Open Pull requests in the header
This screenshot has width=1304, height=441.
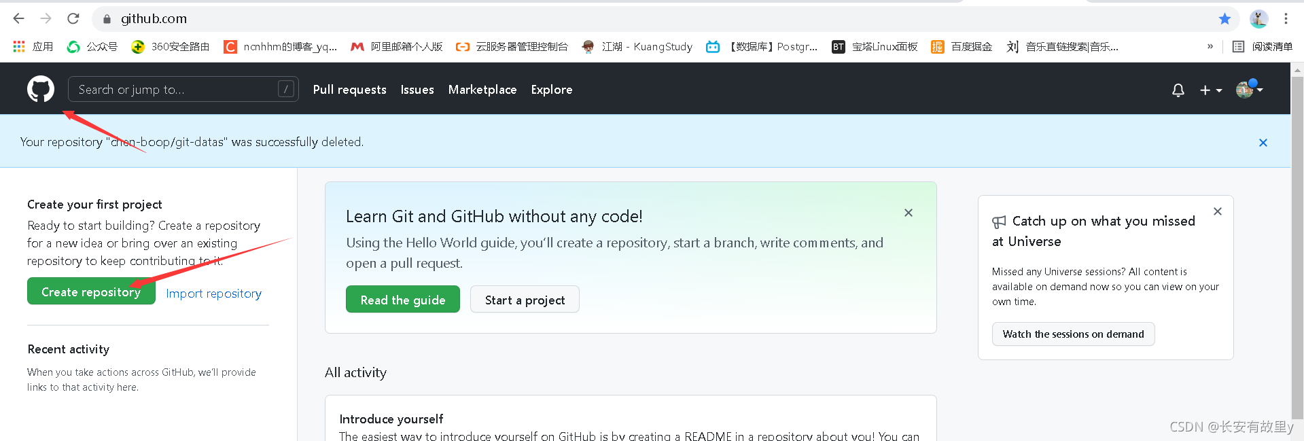[x=350, y=90]
